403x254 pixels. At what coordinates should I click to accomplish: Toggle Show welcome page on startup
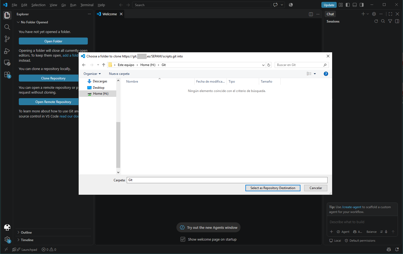pyautogui.click(x=183, y=239)
